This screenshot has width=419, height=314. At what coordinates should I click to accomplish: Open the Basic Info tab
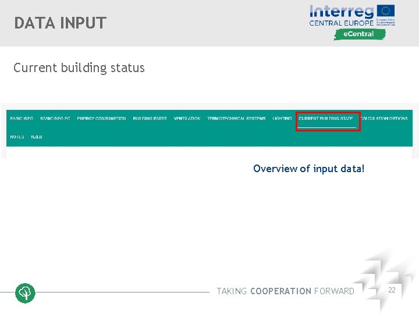(22, 118)
